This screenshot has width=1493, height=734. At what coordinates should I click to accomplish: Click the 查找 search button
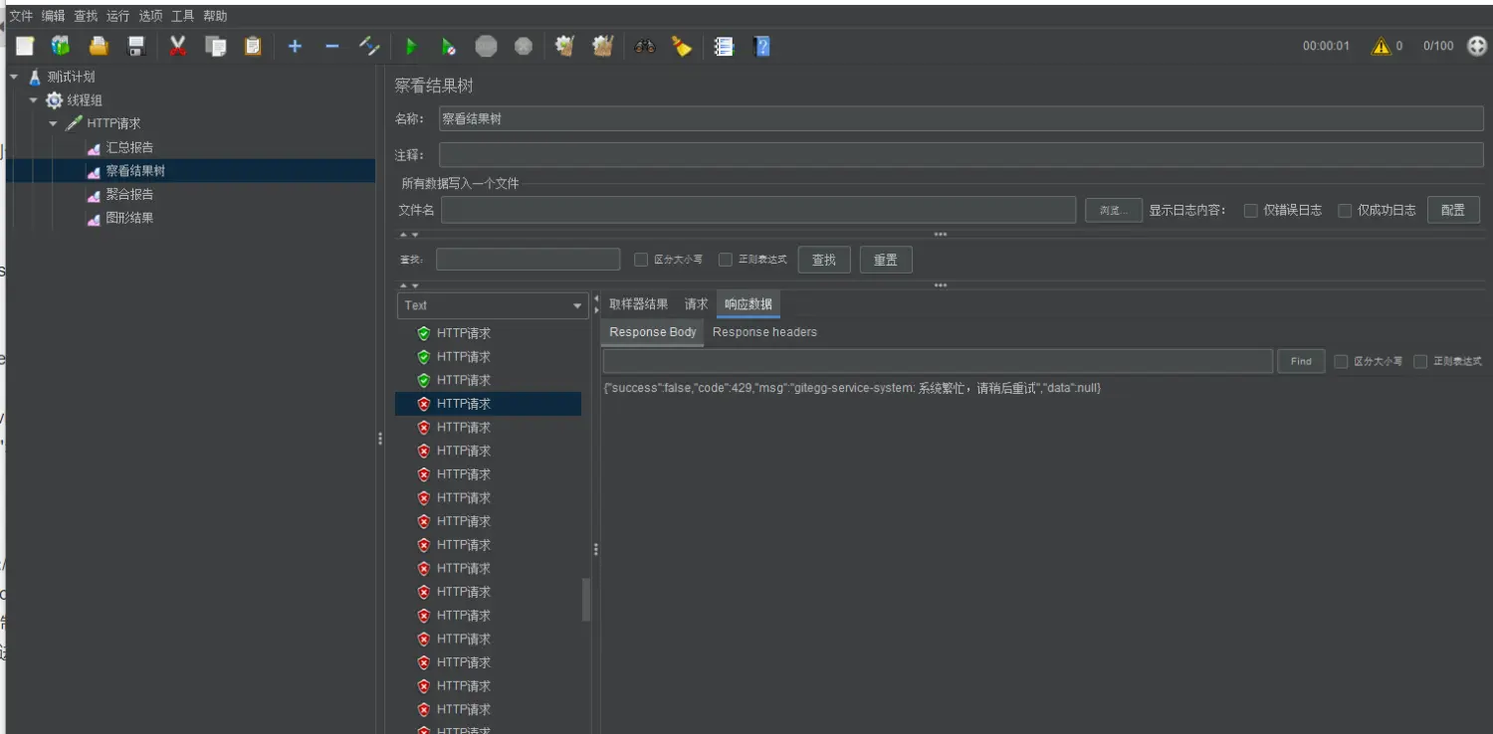[x=824, y=260]
